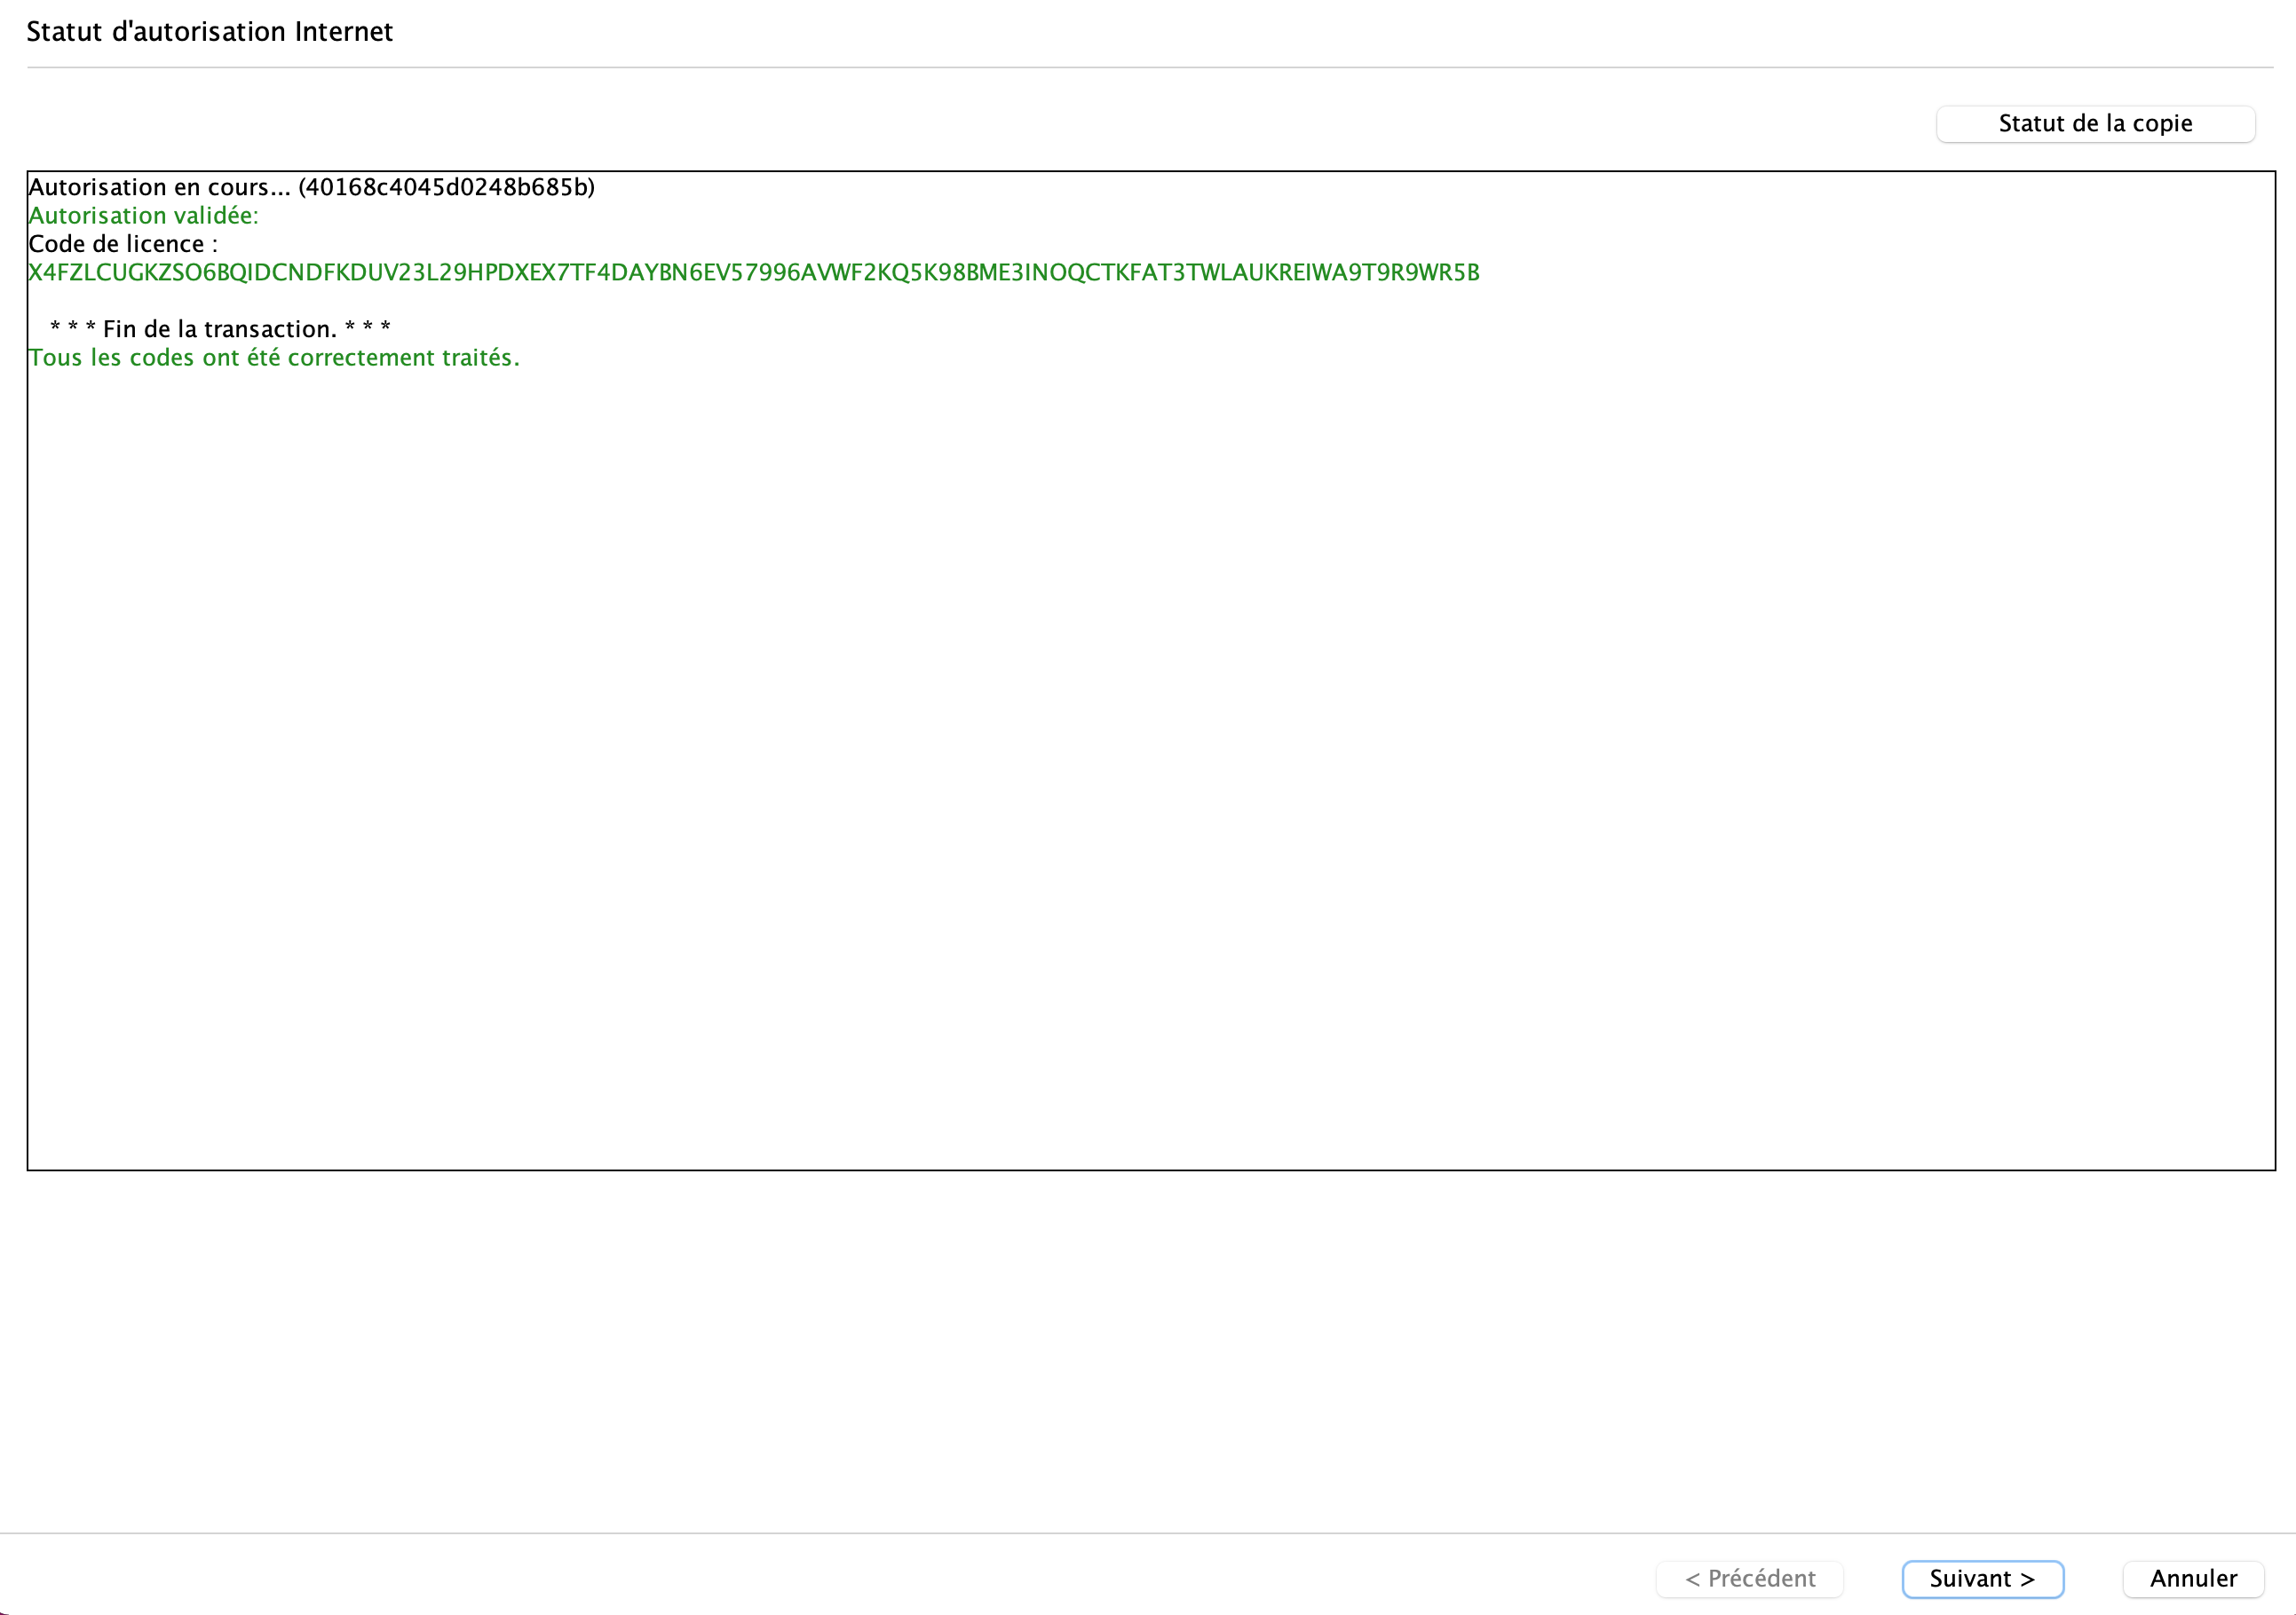Screen dimensions: 2296x1615
Task: Click the Statut de la copie button
Action: 2095,124
